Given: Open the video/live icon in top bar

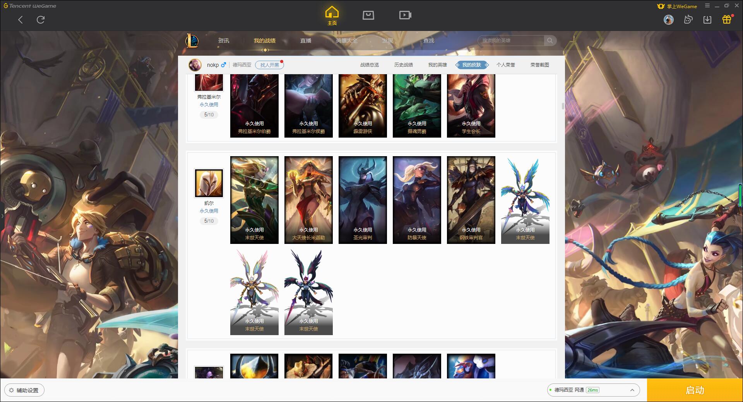Looking at the screenshot, I should click(405, 15).
